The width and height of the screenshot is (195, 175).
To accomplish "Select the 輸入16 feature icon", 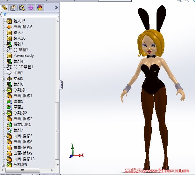I will [x=9, y=38].
